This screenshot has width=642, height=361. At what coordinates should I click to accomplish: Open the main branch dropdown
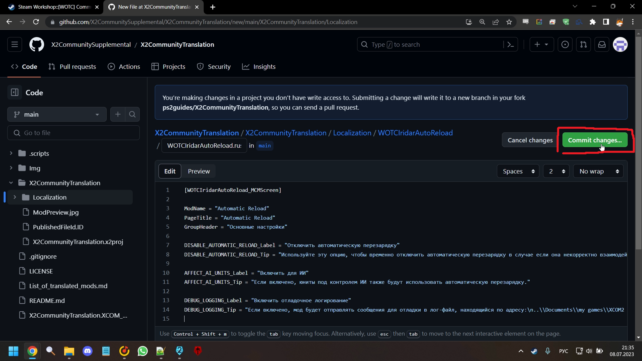(x=57, y=114)
